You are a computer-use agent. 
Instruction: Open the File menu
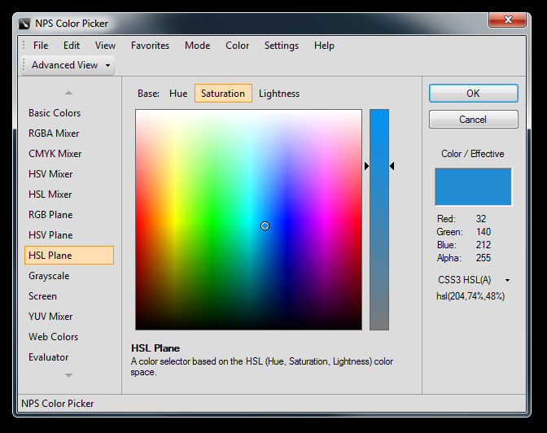tap(41, 46)
